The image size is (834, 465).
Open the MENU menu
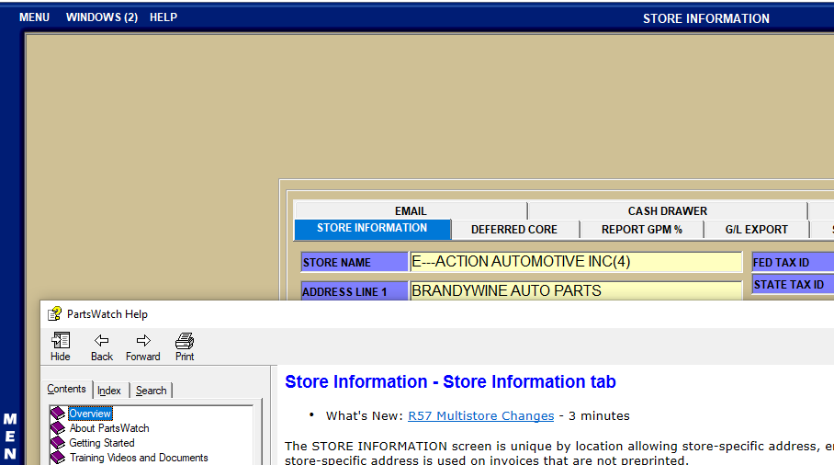35,17
